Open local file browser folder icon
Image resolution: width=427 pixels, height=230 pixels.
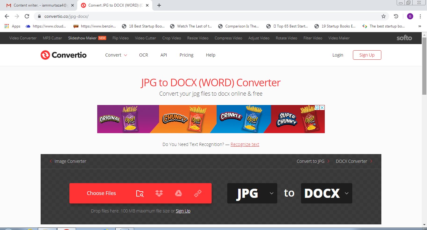140,193
